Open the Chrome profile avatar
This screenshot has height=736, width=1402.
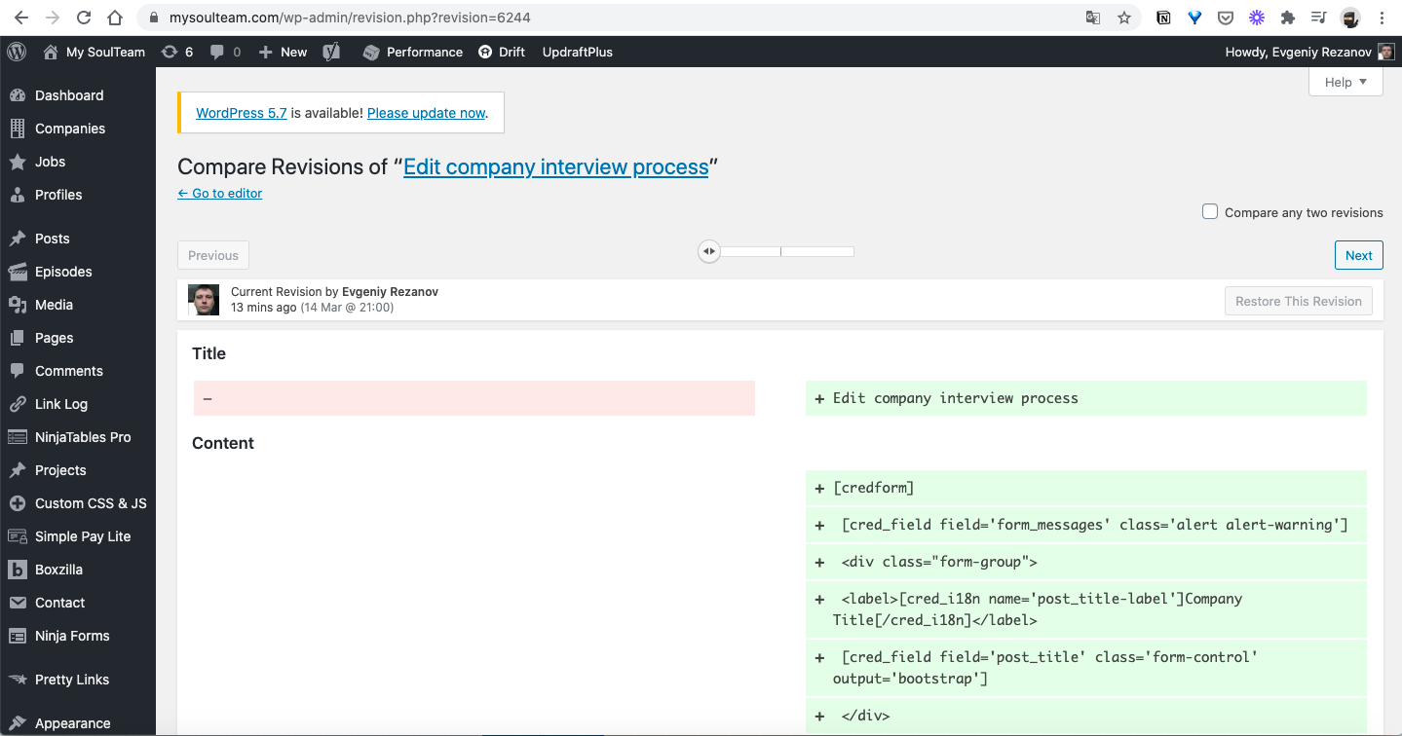(1350, 18)
